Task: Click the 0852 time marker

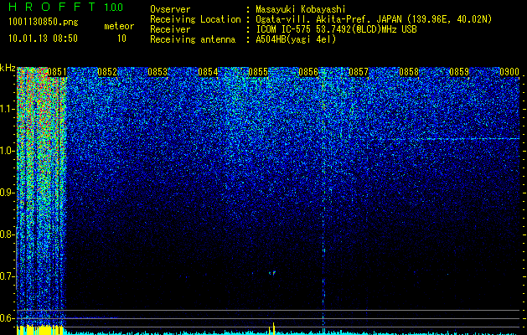Action: [x=107, y=72]
